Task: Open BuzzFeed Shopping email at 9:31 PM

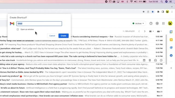Action: (x=82, y=44)
